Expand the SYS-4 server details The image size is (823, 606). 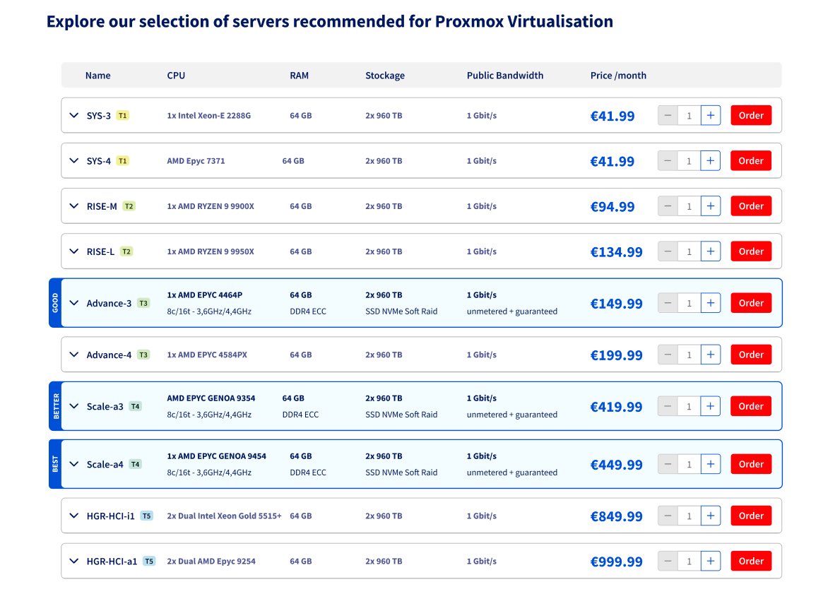[x=74, y=160]
